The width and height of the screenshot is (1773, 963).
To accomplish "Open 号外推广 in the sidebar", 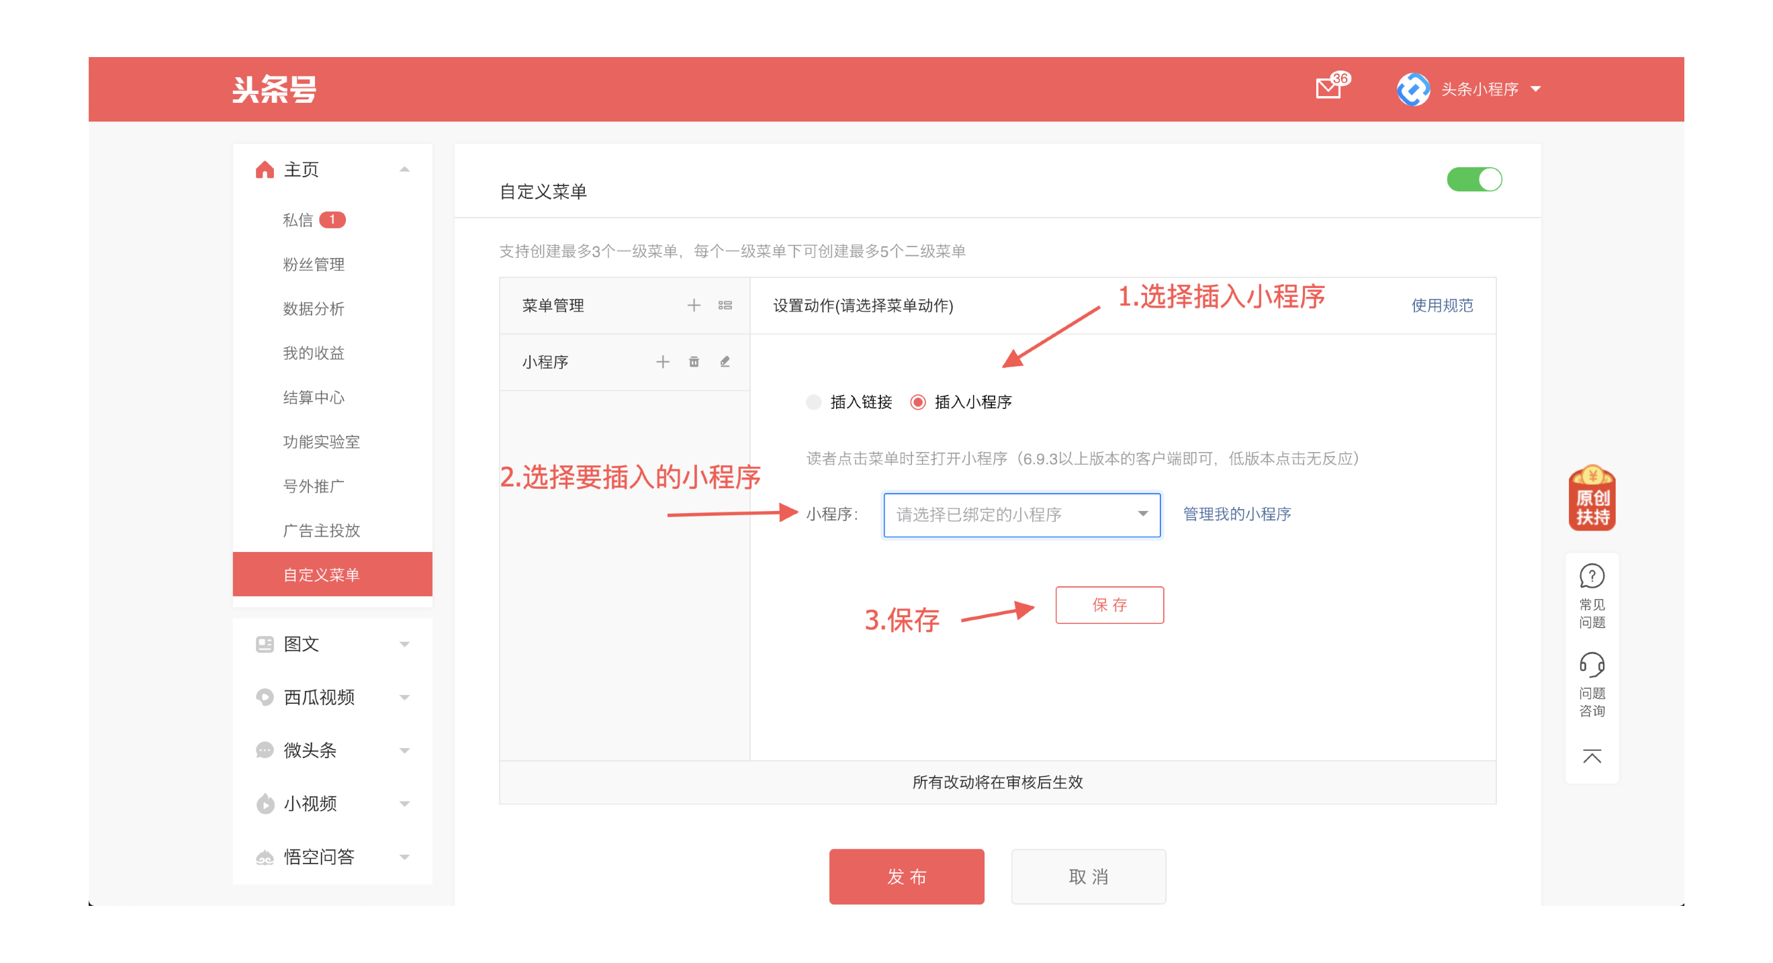I will click(313, 486).
